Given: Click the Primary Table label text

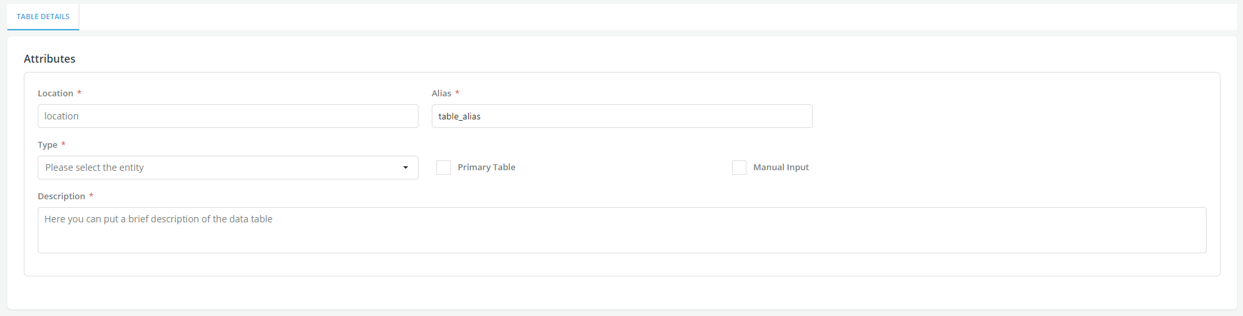Looking at the screenshot, I should pyautogui.click(x=486, y=168).
